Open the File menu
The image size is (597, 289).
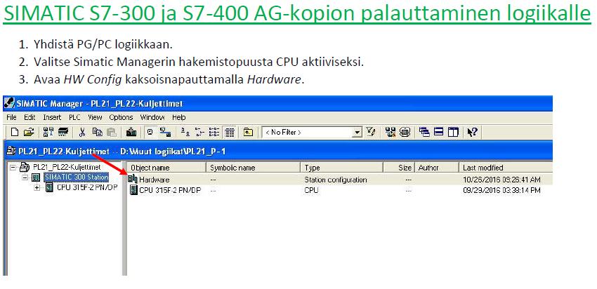pos(11,117)
